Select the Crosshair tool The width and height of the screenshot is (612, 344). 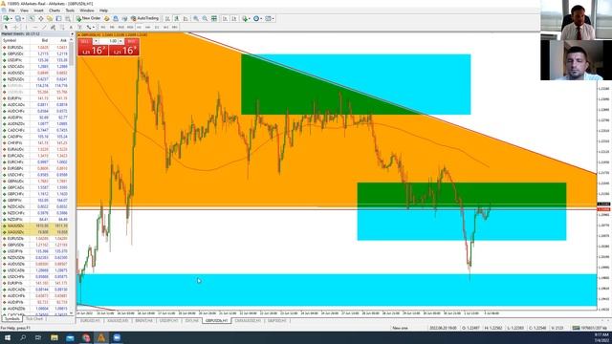pos(15,28)
